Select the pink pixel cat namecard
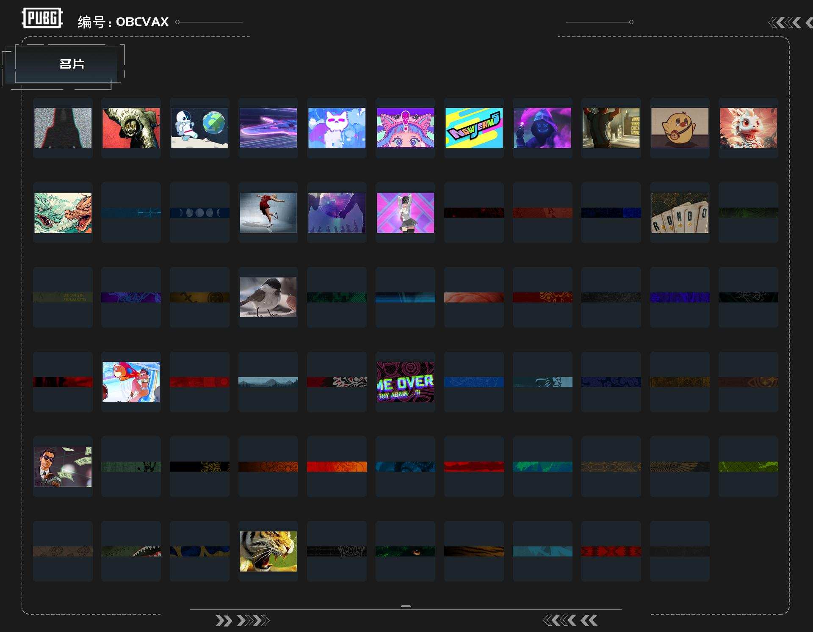The image size is (813, 632). (x=337, y=128)
